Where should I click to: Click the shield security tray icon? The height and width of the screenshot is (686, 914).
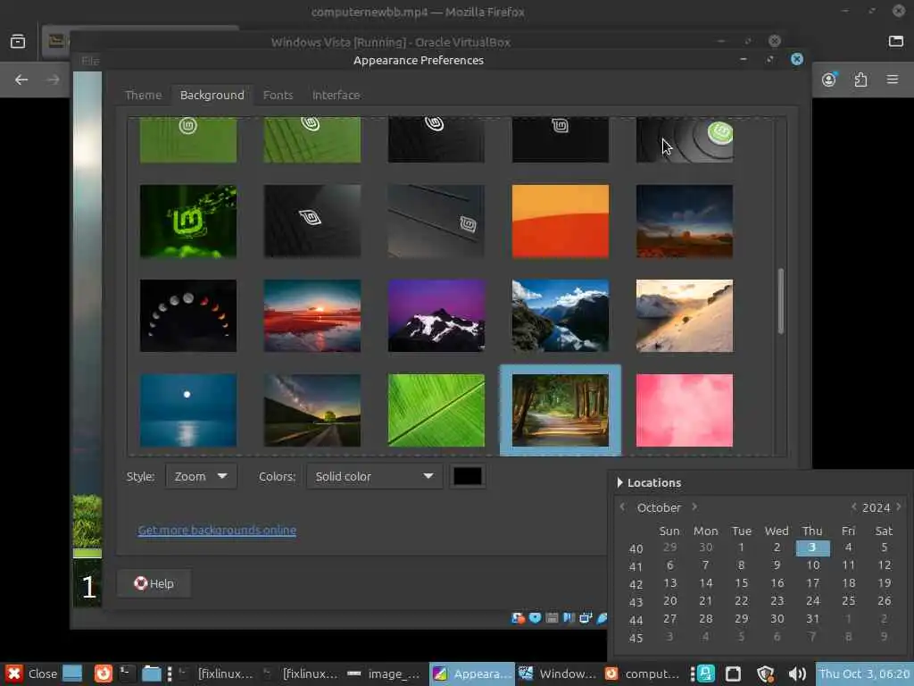[765, 673]
